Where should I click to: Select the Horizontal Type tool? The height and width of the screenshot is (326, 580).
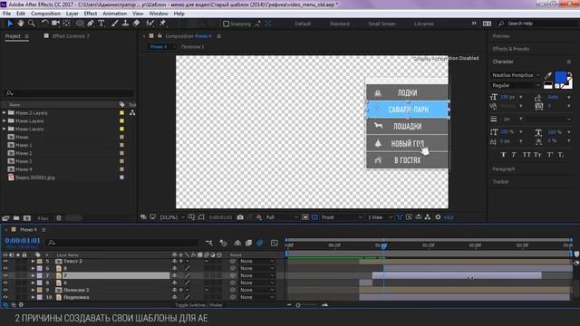point(101,24)
